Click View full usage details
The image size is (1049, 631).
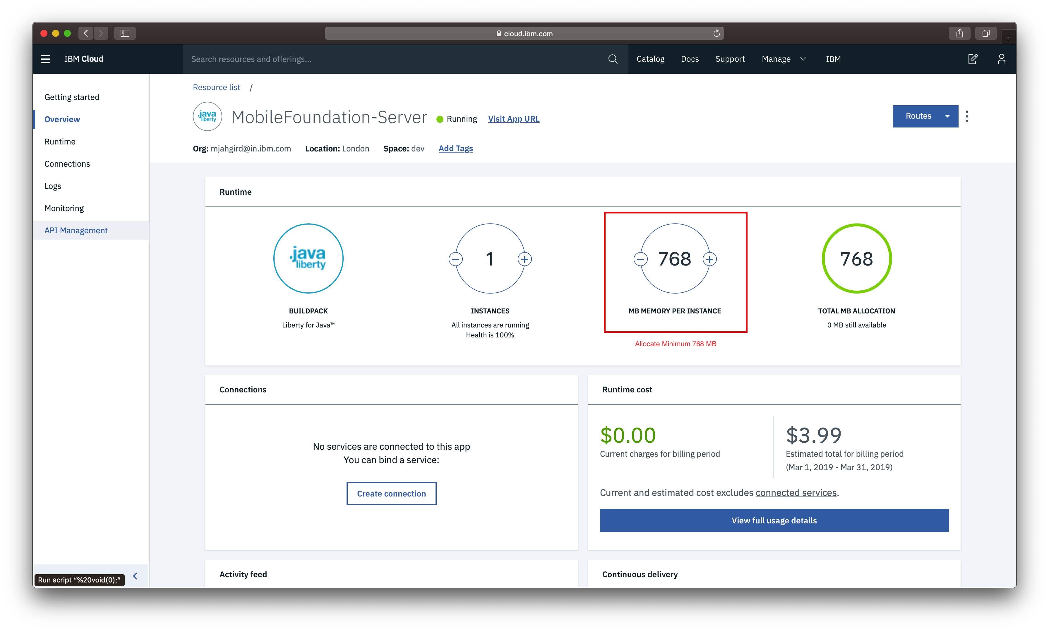point(774,520)
